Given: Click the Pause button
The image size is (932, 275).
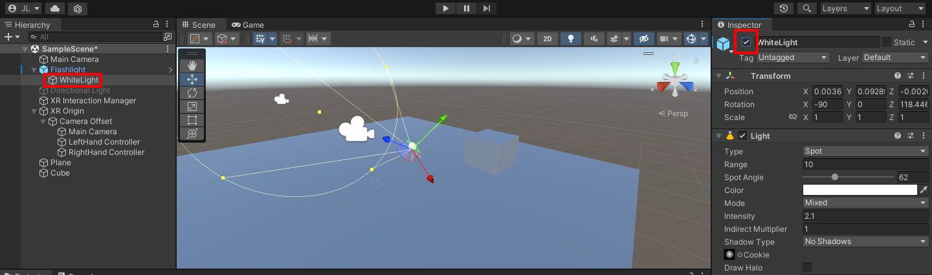Looking at the screenshot, I should 466,8.
